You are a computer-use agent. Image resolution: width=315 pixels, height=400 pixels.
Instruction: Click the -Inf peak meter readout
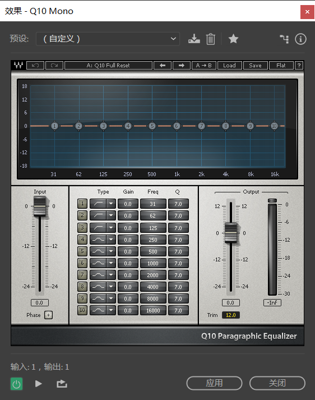pyautogui.click(x=272, y=302)
